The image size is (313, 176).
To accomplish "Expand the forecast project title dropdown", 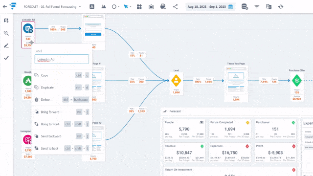I will point(80,6).
